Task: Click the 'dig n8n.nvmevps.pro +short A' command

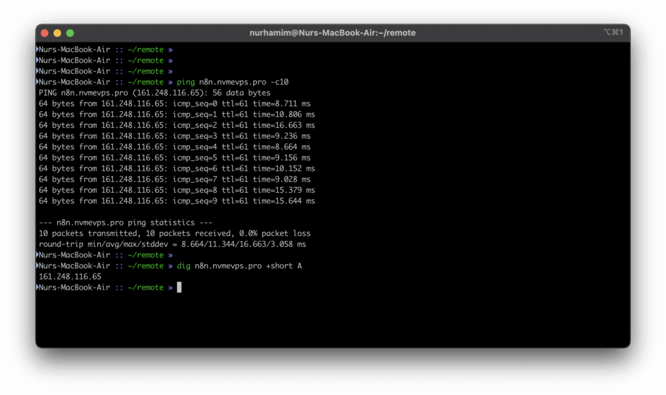Action: pos(239,266)
